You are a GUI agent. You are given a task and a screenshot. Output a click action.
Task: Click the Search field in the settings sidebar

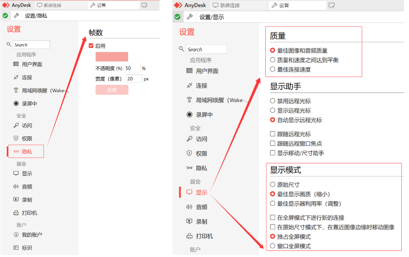[31, 45]
